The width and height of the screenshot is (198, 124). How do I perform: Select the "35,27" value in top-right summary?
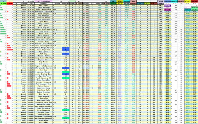click(x=174, y=4)
